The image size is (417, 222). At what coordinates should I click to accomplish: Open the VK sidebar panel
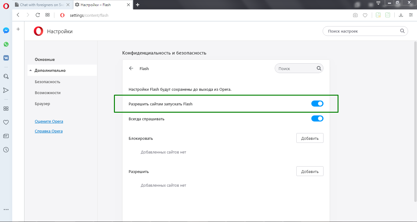[x=6, y=58]
